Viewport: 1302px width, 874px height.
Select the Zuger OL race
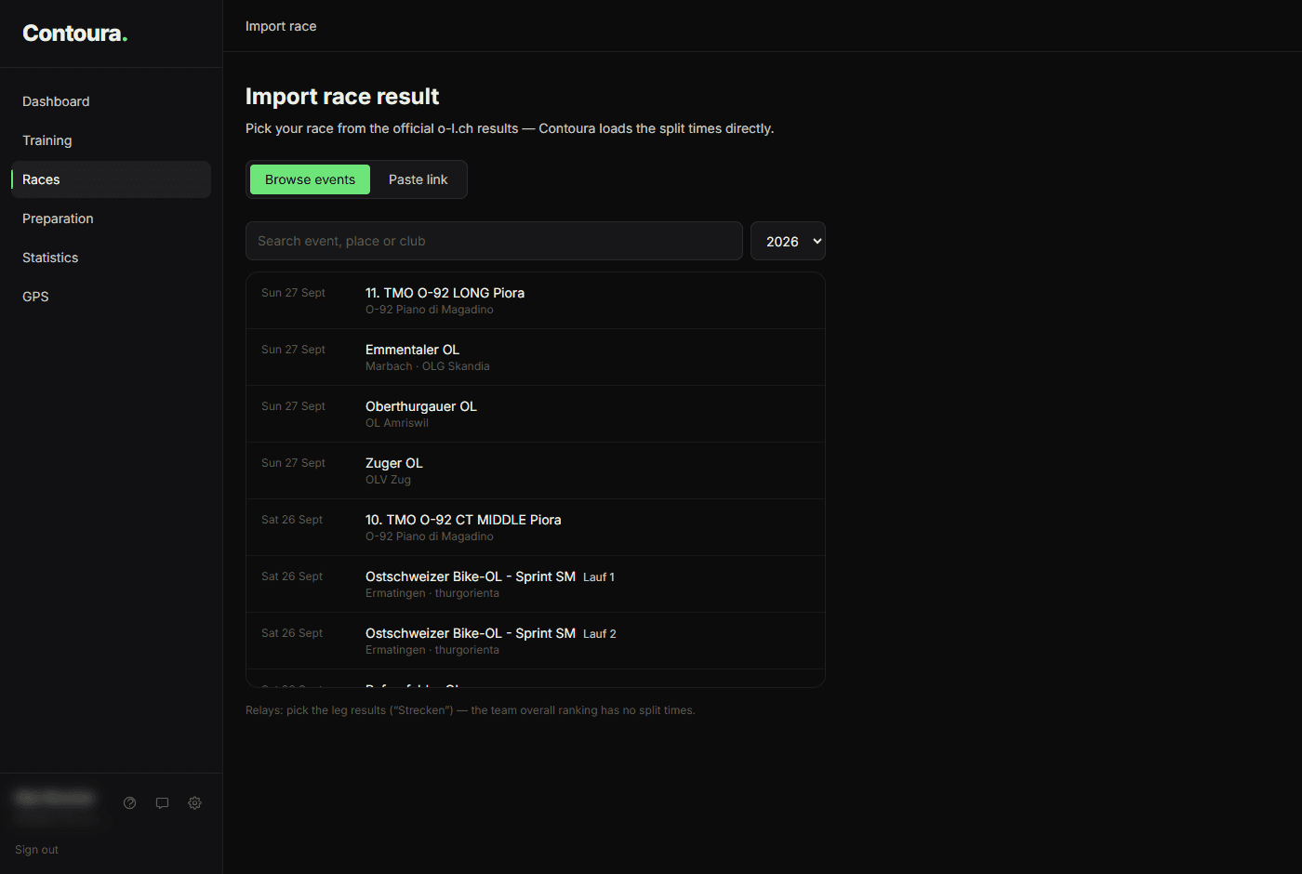point(536,470)
